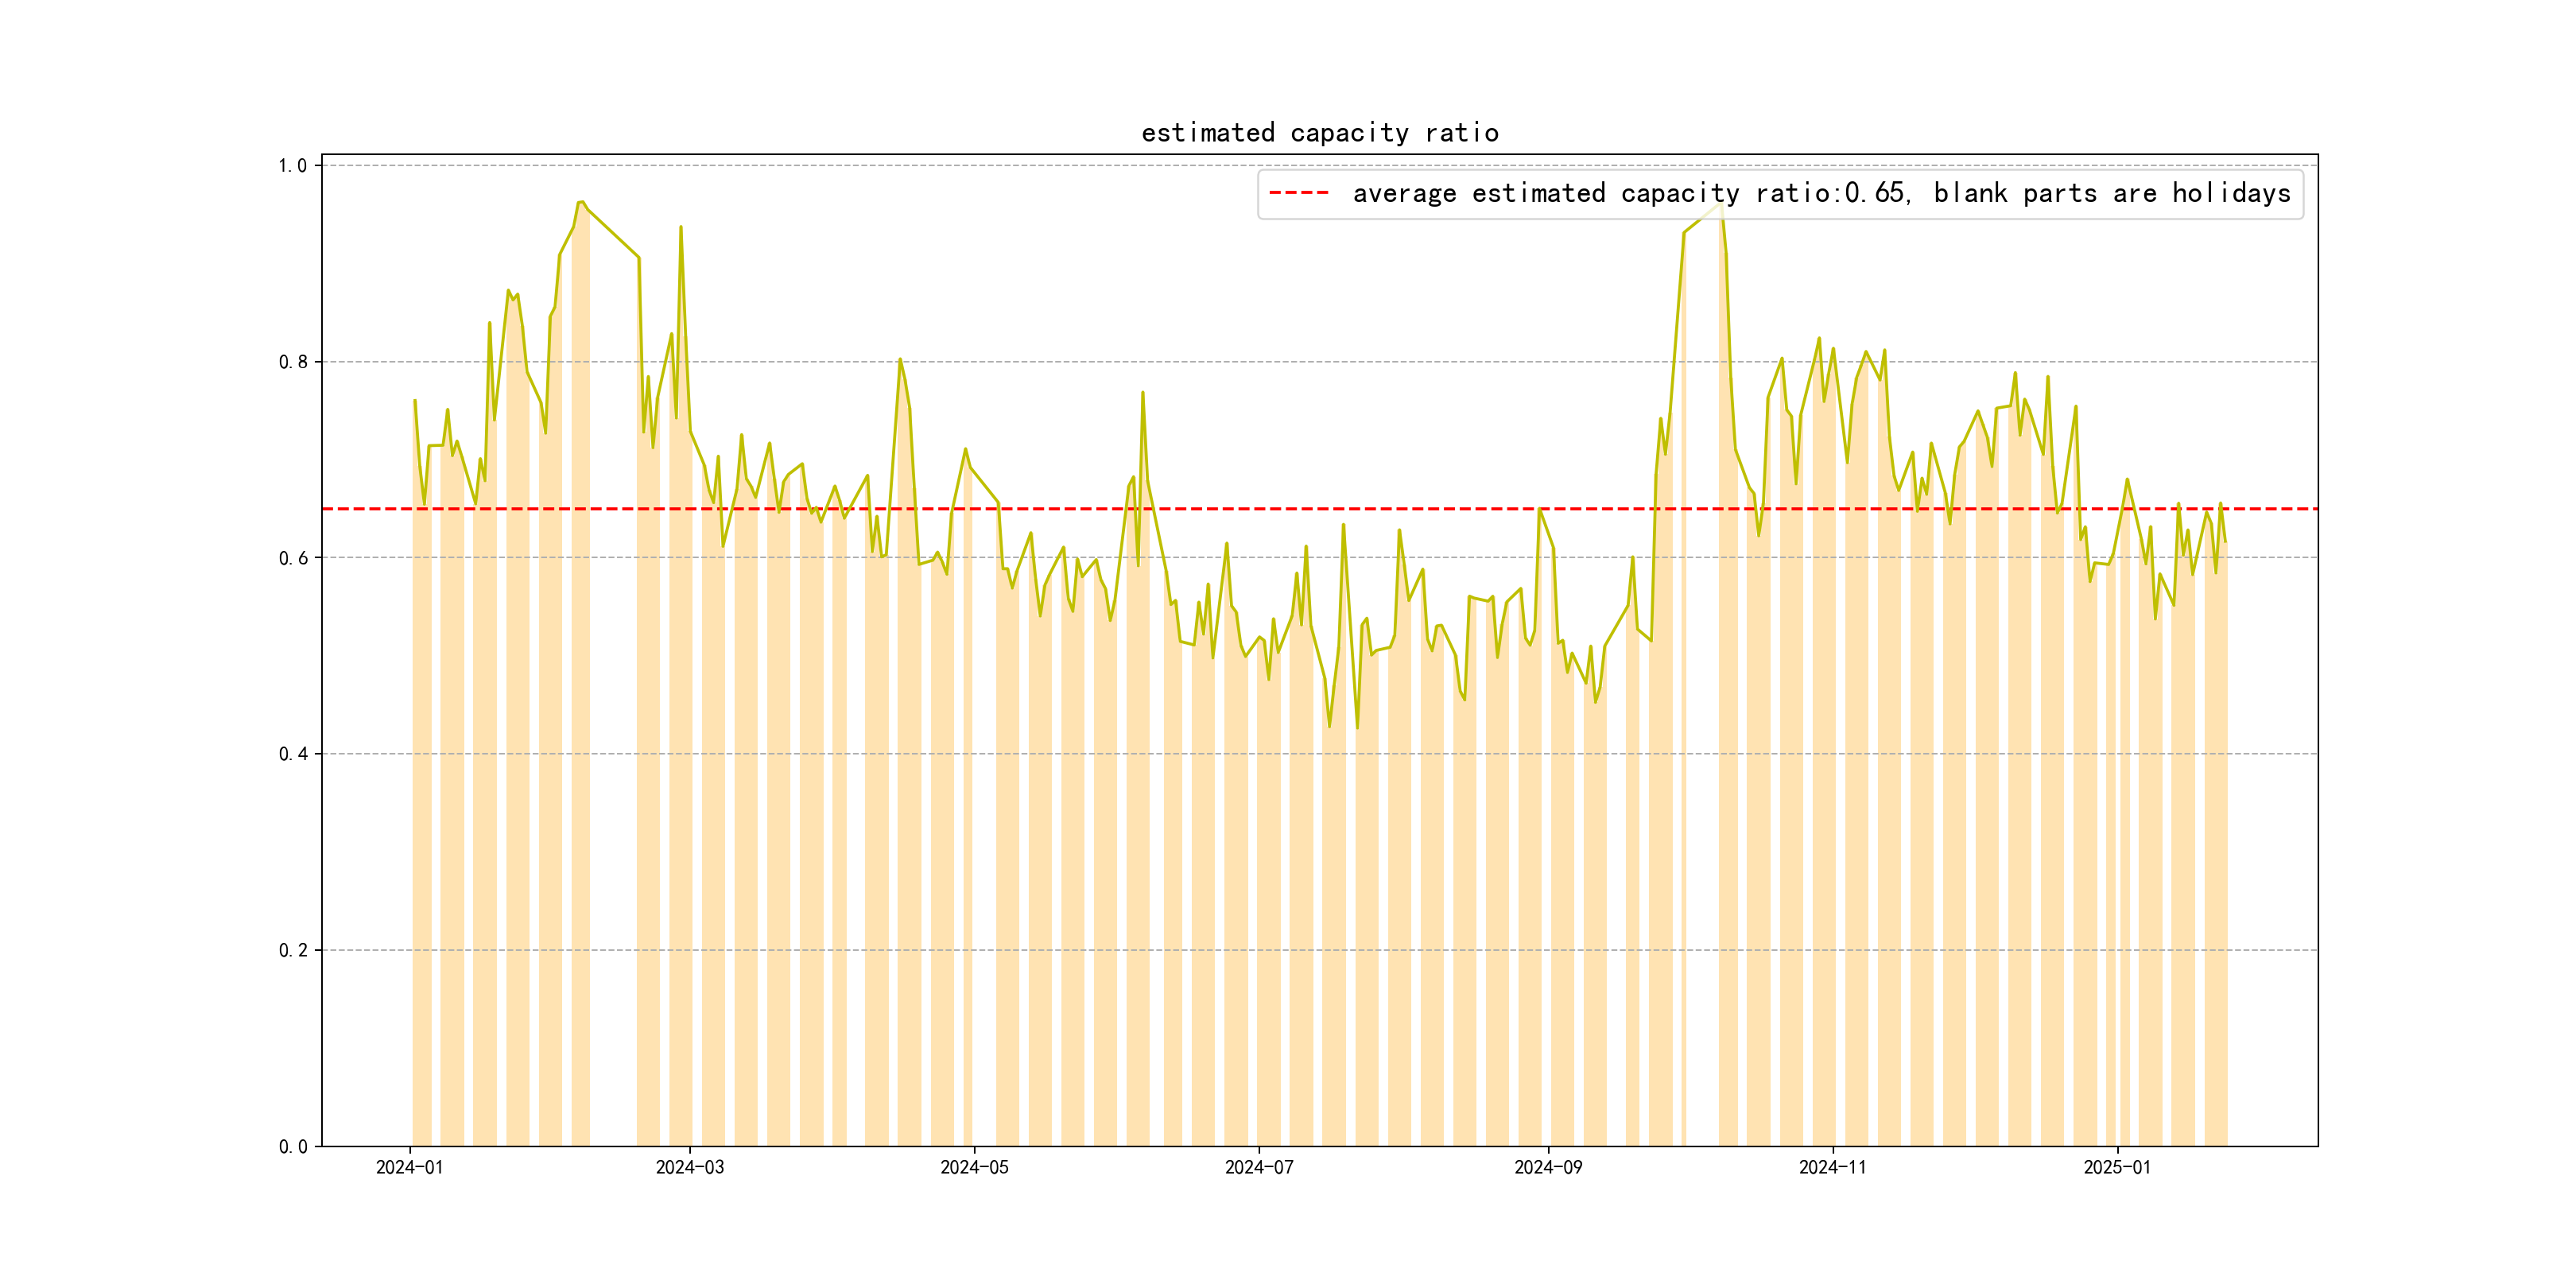Screen dimensions: 2576x1288
Task: Click the February 2024 peak near 0.96
Action: [581, 202]
